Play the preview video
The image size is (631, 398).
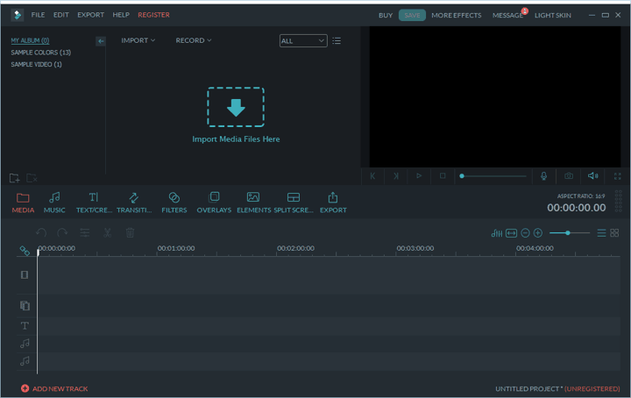point(419,176)
